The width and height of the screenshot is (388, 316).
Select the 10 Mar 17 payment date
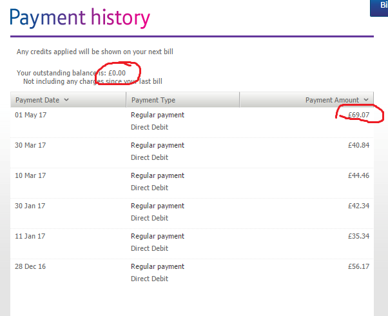tap(30, 175)
